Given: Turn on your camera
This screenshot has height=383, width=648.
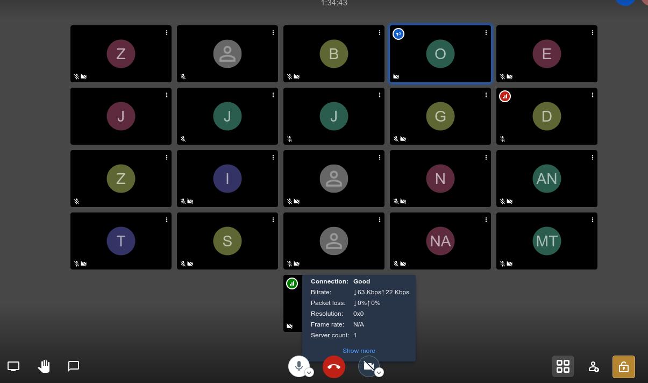Looking at the screenshot, I should point(369,366).
